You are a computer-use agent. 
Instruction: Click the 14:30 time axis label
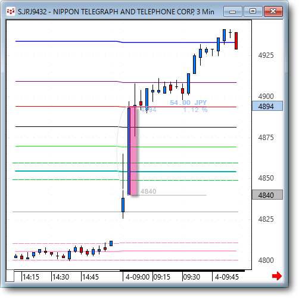click(61, 277)
